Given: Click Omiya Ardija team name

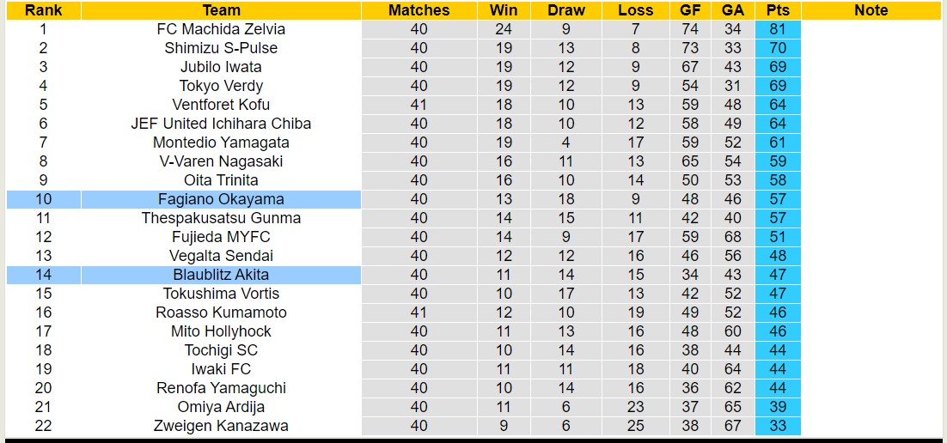Looking at the screenshot, I should click(221, 407).
